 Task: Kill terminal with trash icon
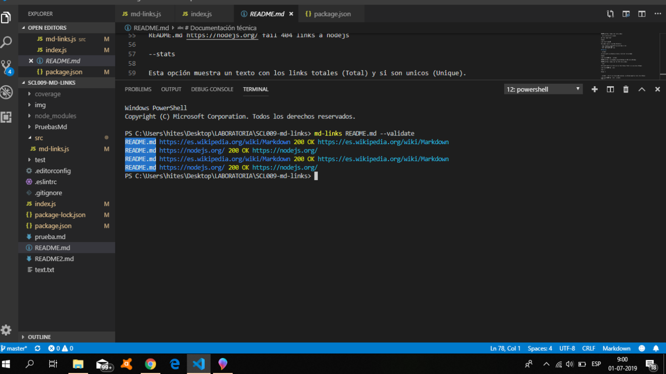(626, 89)
